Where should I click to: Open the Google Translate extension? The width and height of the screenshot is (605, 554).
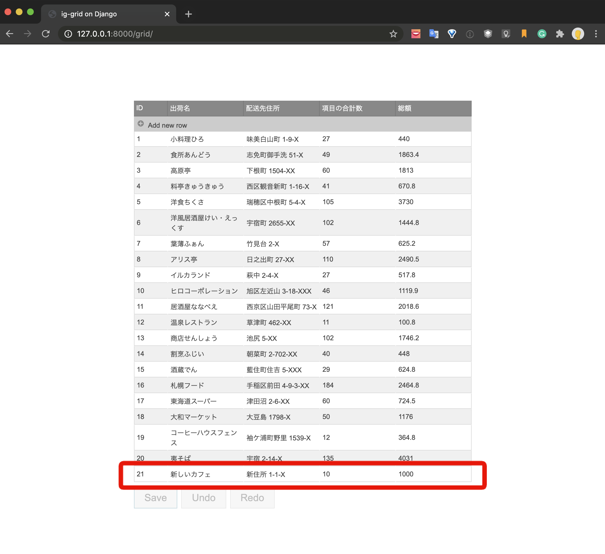click(433, 34)
